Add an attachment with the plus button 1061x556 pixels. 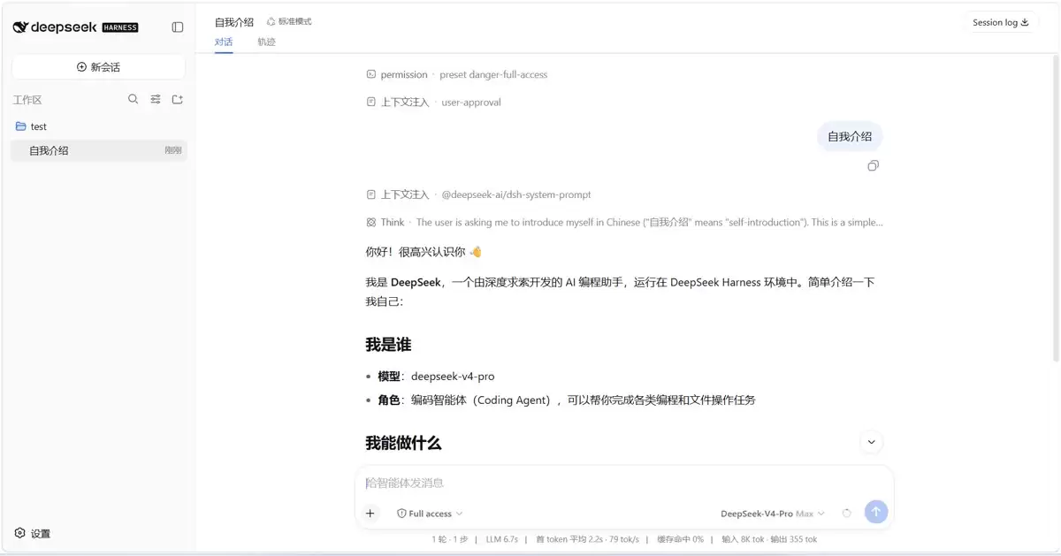point(370,514)
